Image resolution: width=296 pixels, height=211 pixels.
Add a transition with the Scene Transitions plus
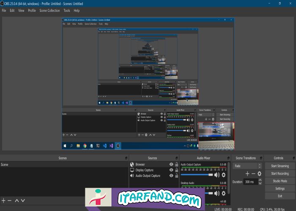(247, 173)
